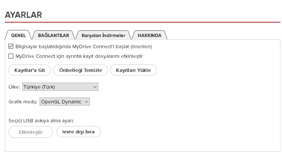This screenshot has height=156, width=282.
Task: Clear cache with Önbelleği Temizle
Action: [81, 70]
